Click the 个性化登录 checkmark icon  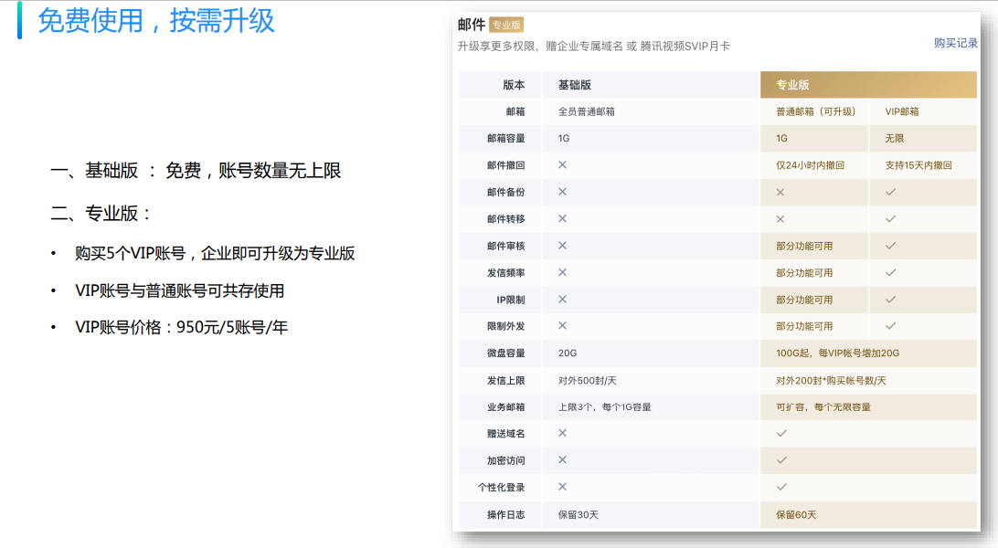780,487
